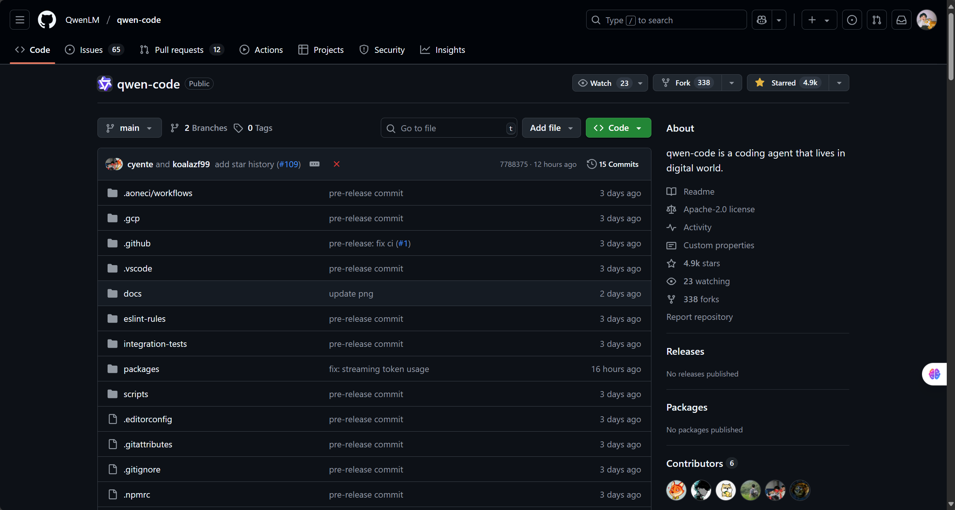This screenshot has width=955, height=510.
Task: Expand the Add file dropdown
Action: tap(551, 128)
